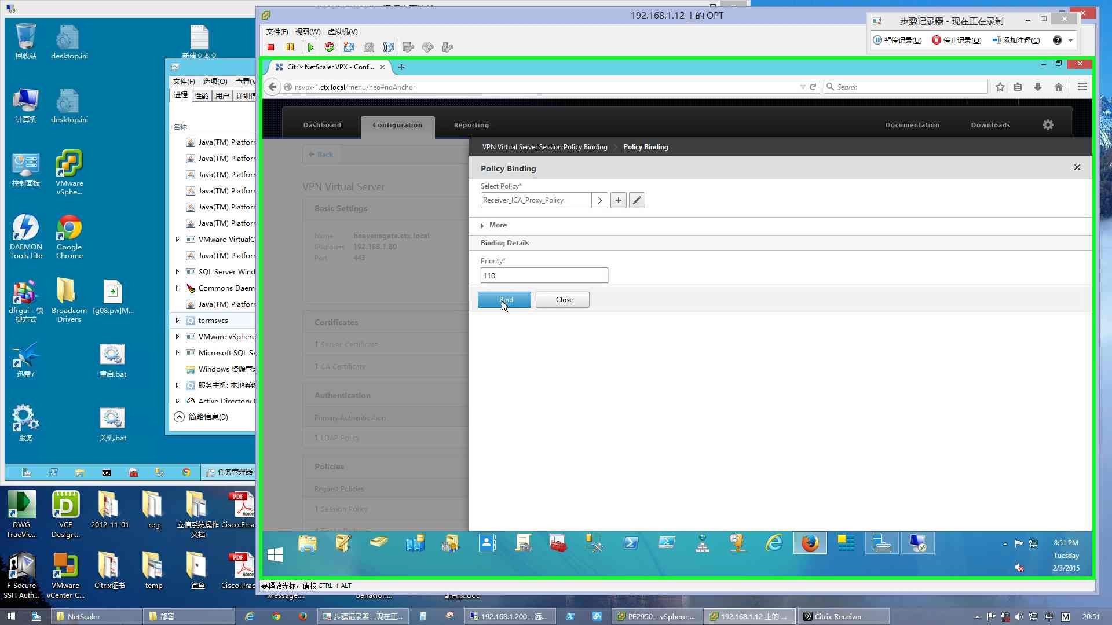Open the NetScaler Dashboard tab
Screen dimensions: 1112x625
[x=322, y=125]
